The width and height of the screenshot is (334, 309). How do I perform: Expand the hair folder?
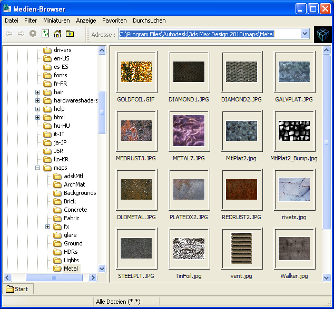point(37,92)
